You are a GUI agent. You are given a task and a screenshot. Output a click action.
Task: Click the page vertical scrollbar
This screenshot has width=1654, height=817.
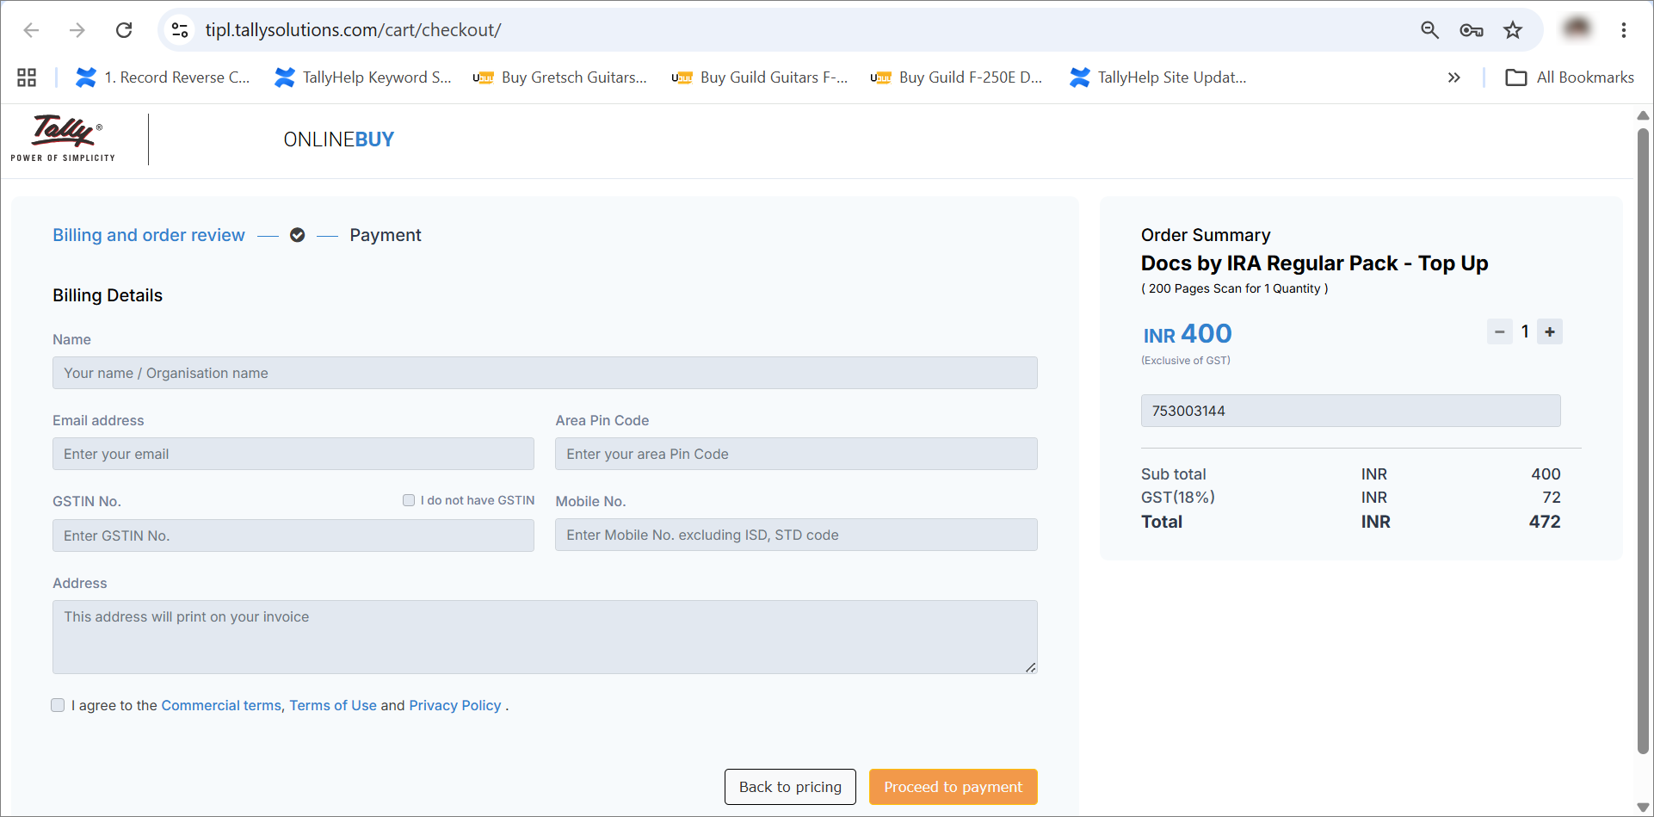(x=1643, y=442)
